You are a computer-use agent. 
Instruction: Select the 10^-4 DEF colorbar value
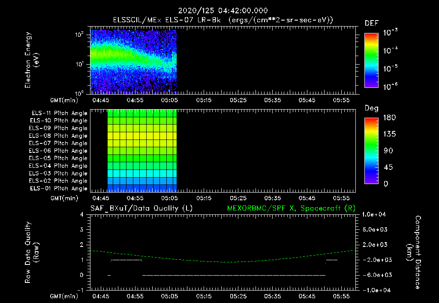coord(390,50)
